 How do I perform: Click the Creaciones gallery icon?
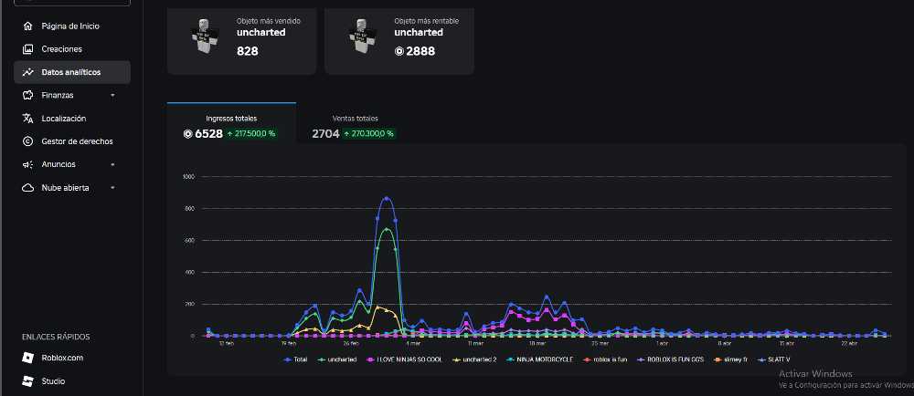point(27,49)
